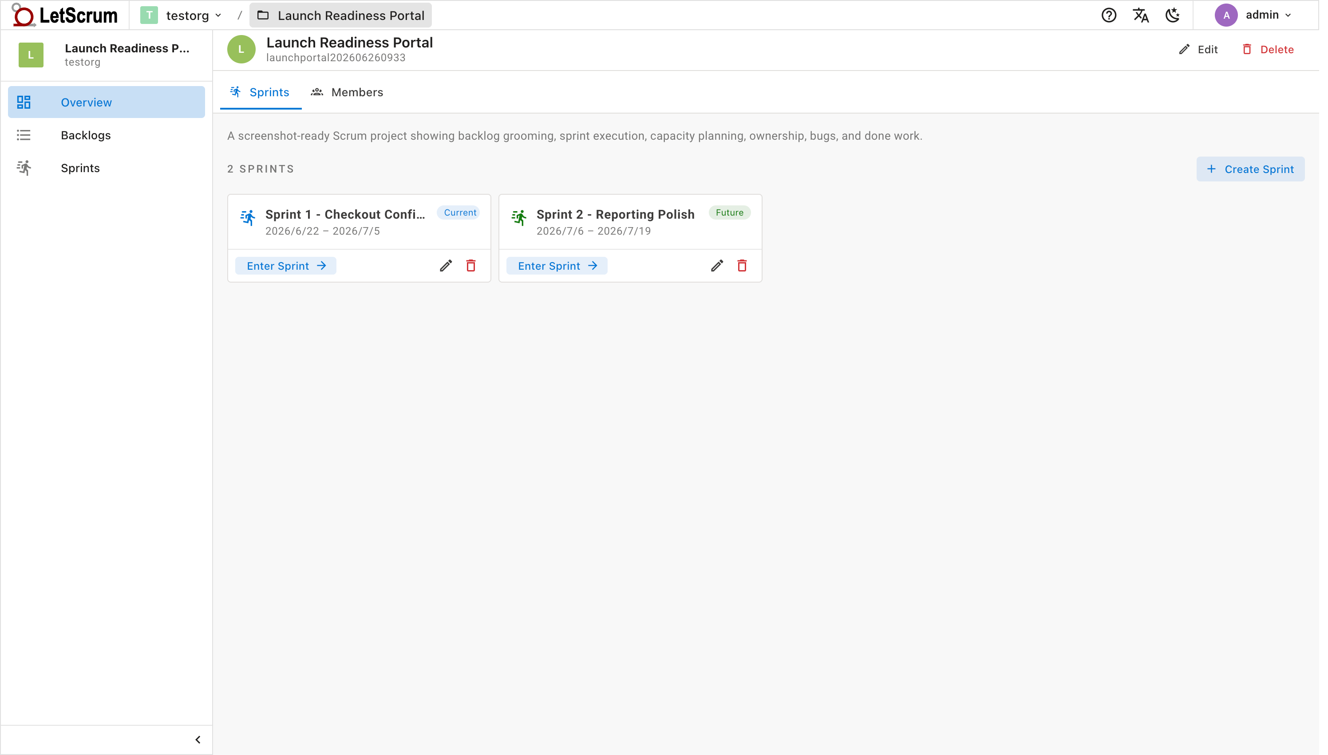Click the 2 SPRINTS heading
Screen dimensions: 1328x755
coord(261,169)
